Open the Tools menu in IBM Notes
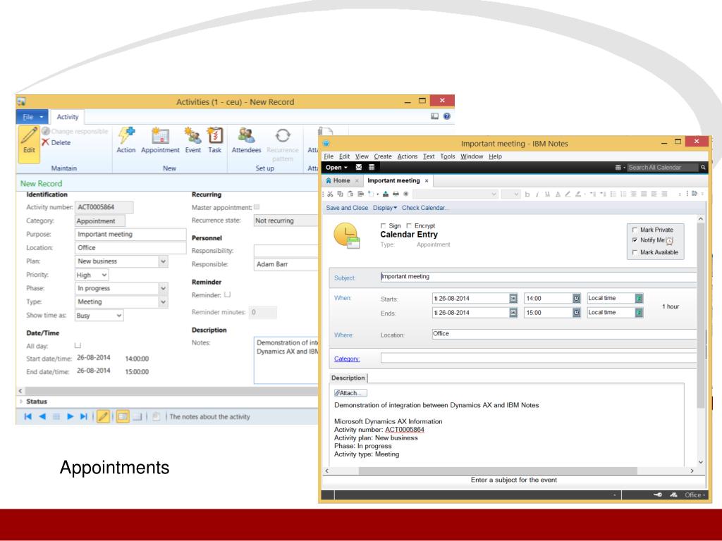 coord(447,156)
